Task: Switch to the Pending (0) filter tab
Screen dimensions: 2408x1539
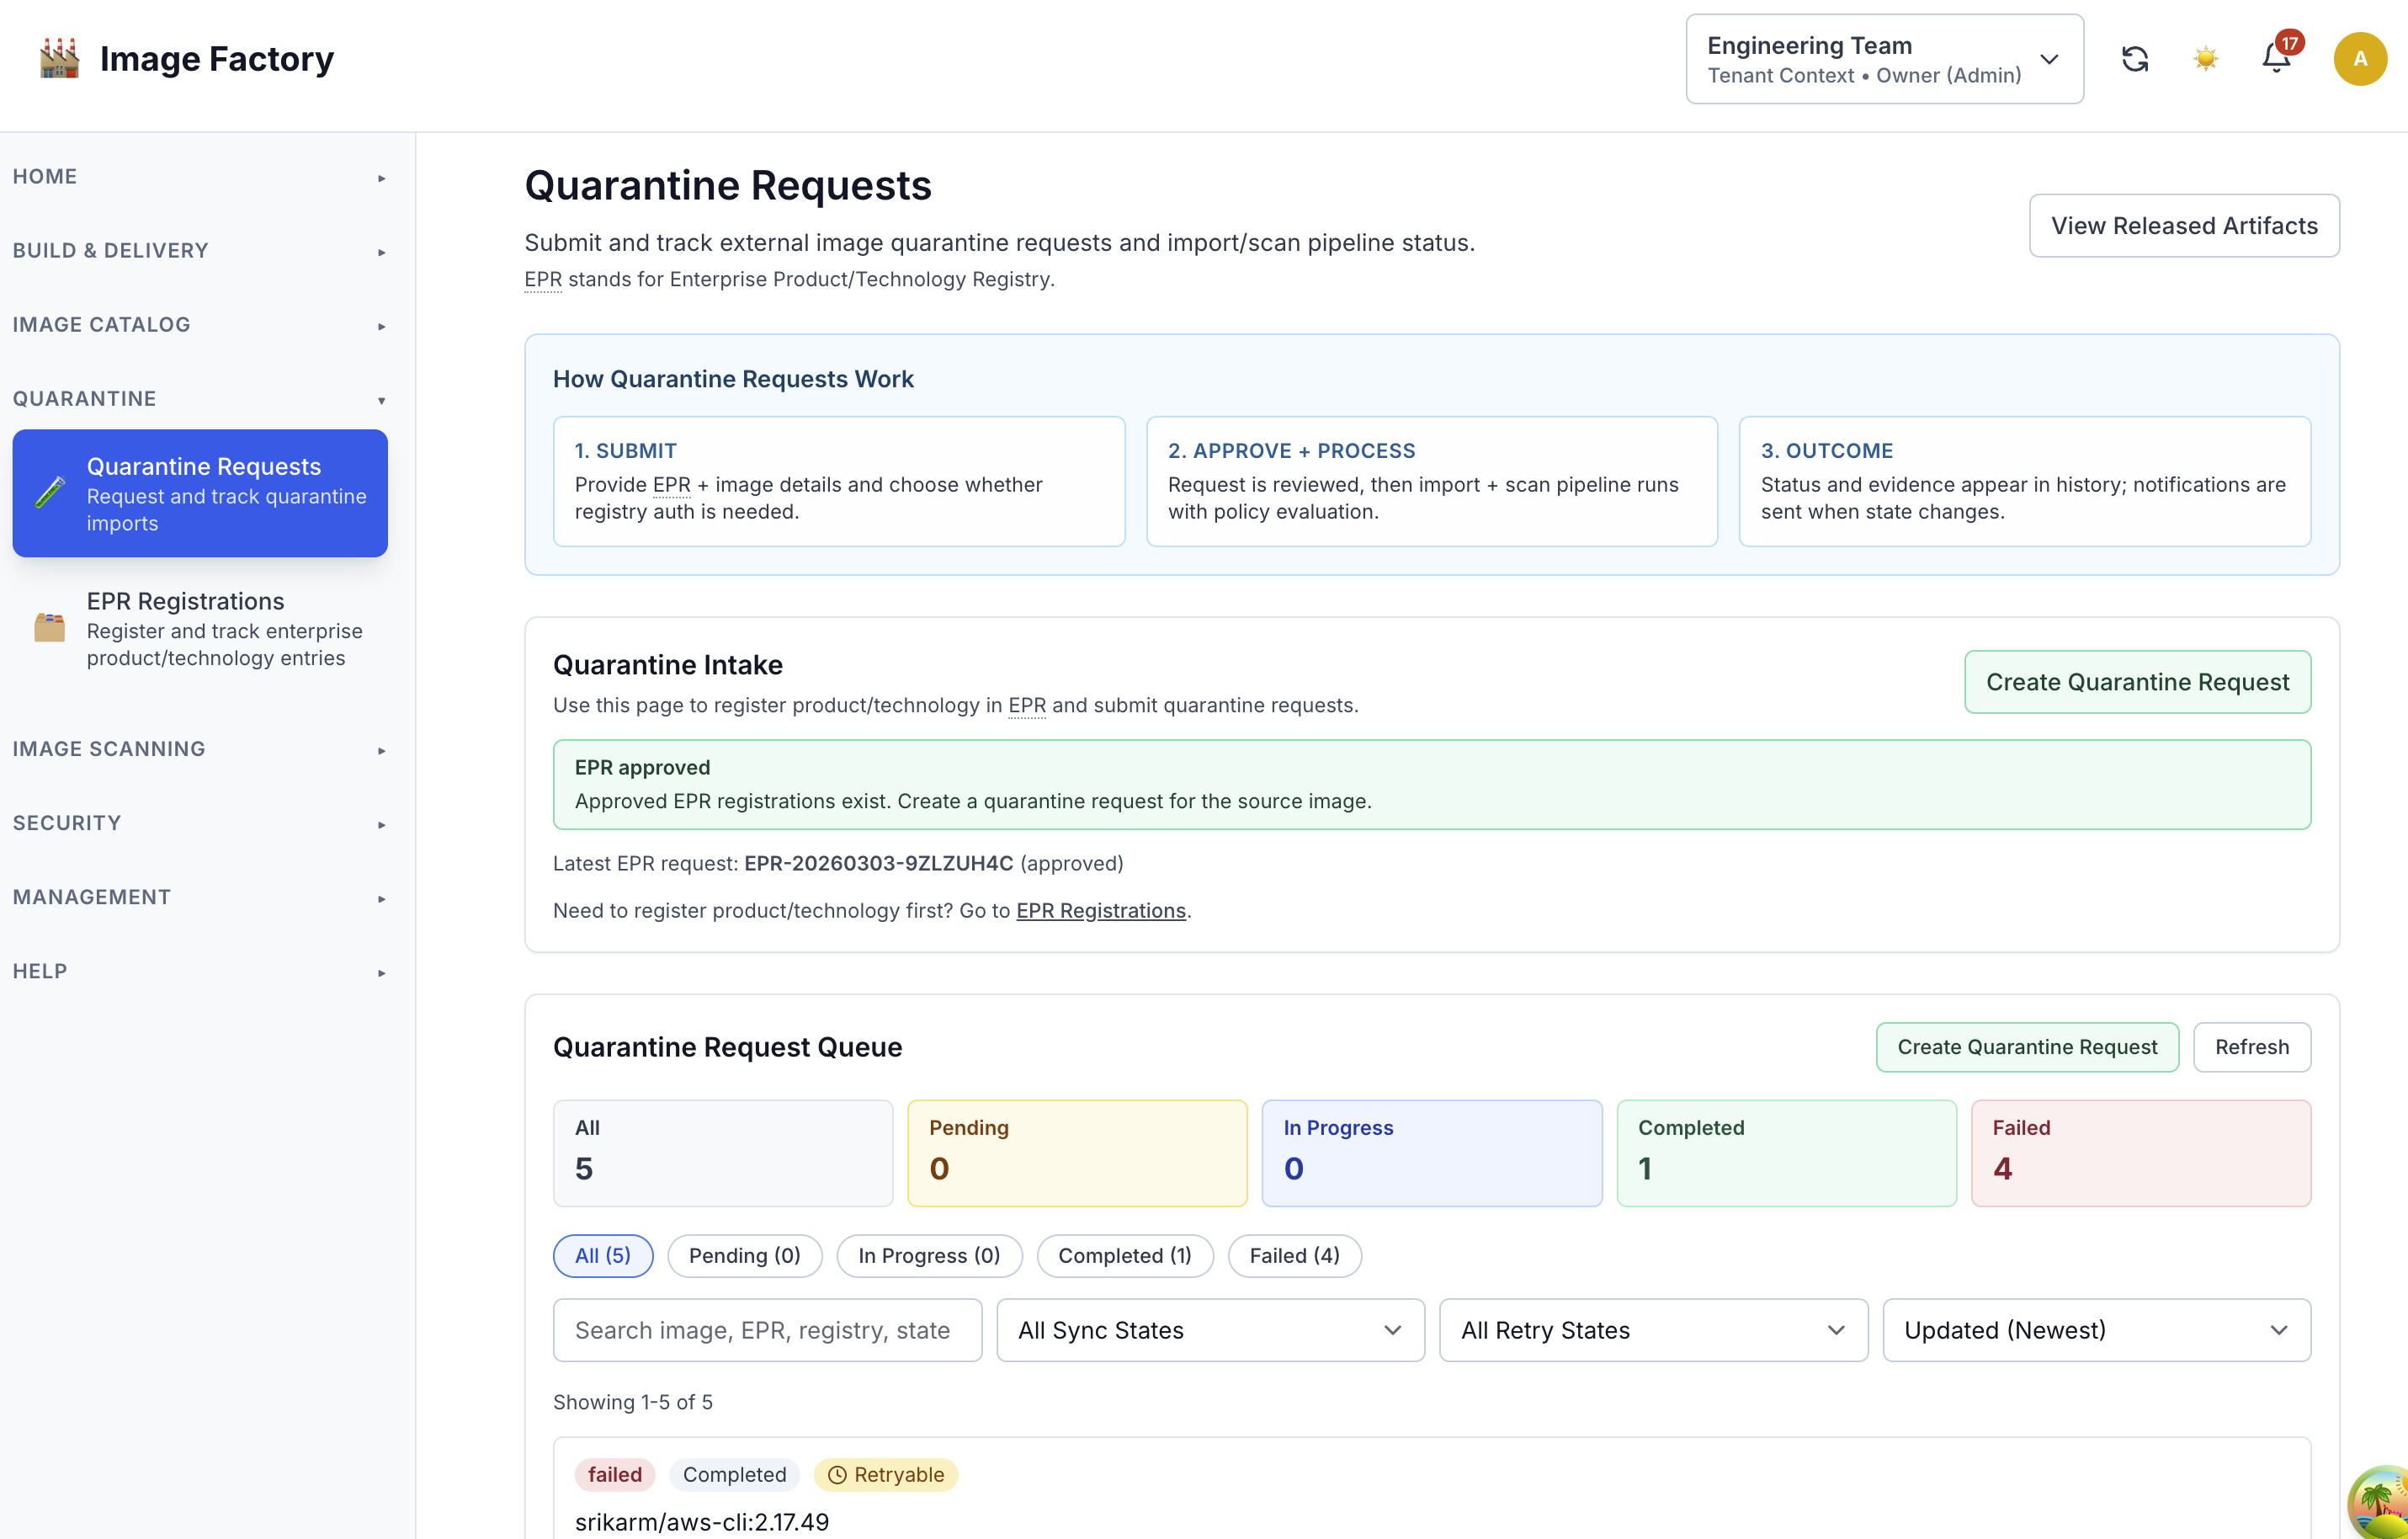Action: (744, 1255)
